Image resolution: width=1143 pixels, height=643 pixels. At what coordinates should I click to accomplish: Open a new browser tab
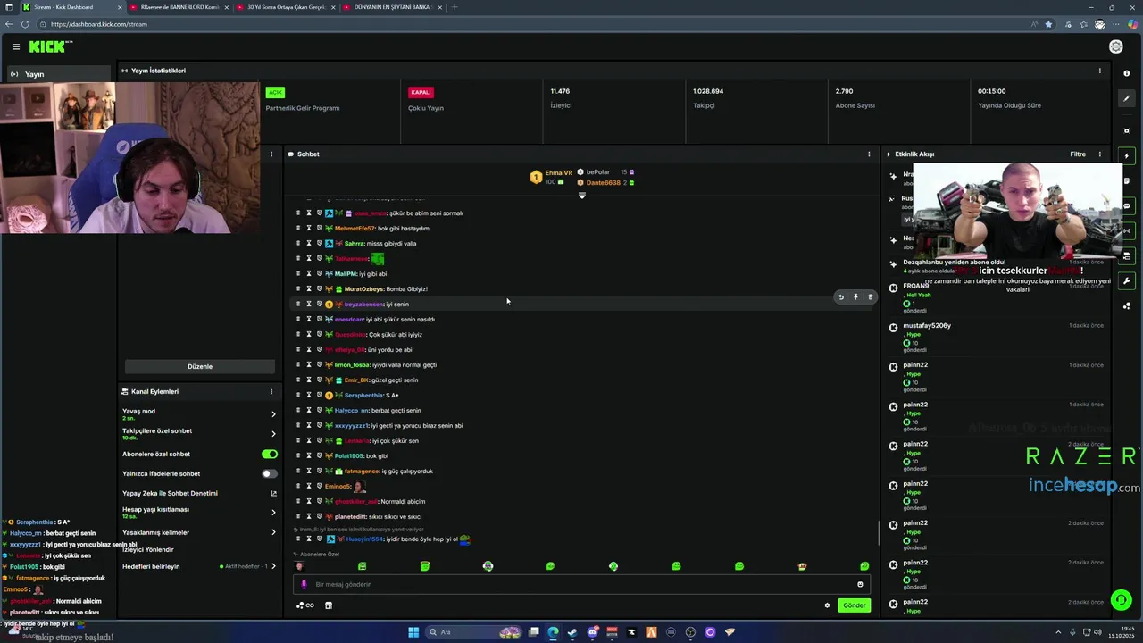(455, 7)
